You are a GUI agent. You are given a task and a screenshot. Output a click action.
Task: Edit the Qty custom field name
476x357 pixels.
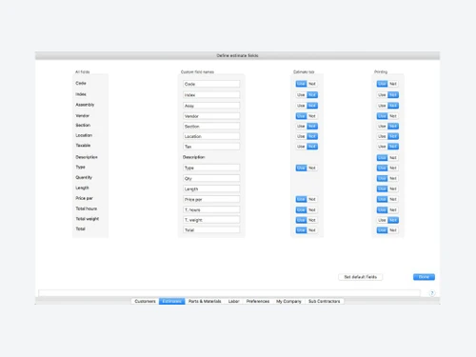pos(211,179)
